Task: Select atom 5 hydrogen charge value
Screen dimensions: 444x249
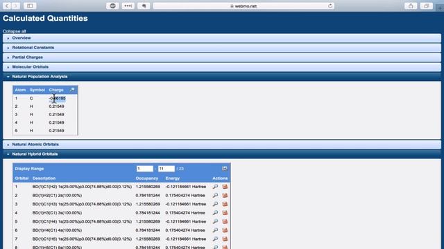Action: (56, 131)
